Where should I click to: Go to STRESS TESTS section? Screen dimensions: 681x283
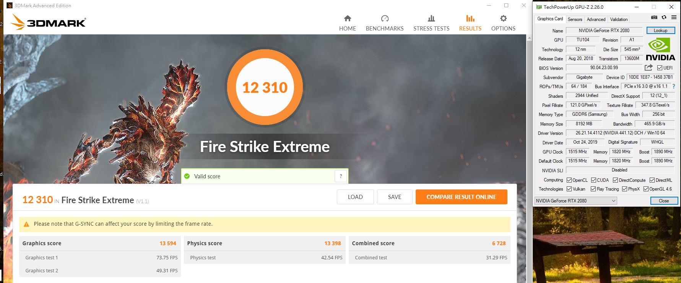(431, 23)
